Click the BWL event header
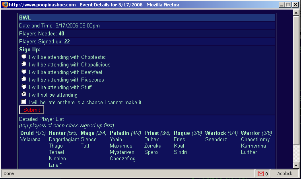The width and height of the screenshot is (301, 179). point(147,18)
